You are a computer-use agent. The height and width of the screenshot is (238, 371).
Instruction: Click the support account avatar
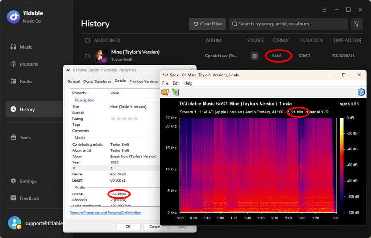(15, 223)
